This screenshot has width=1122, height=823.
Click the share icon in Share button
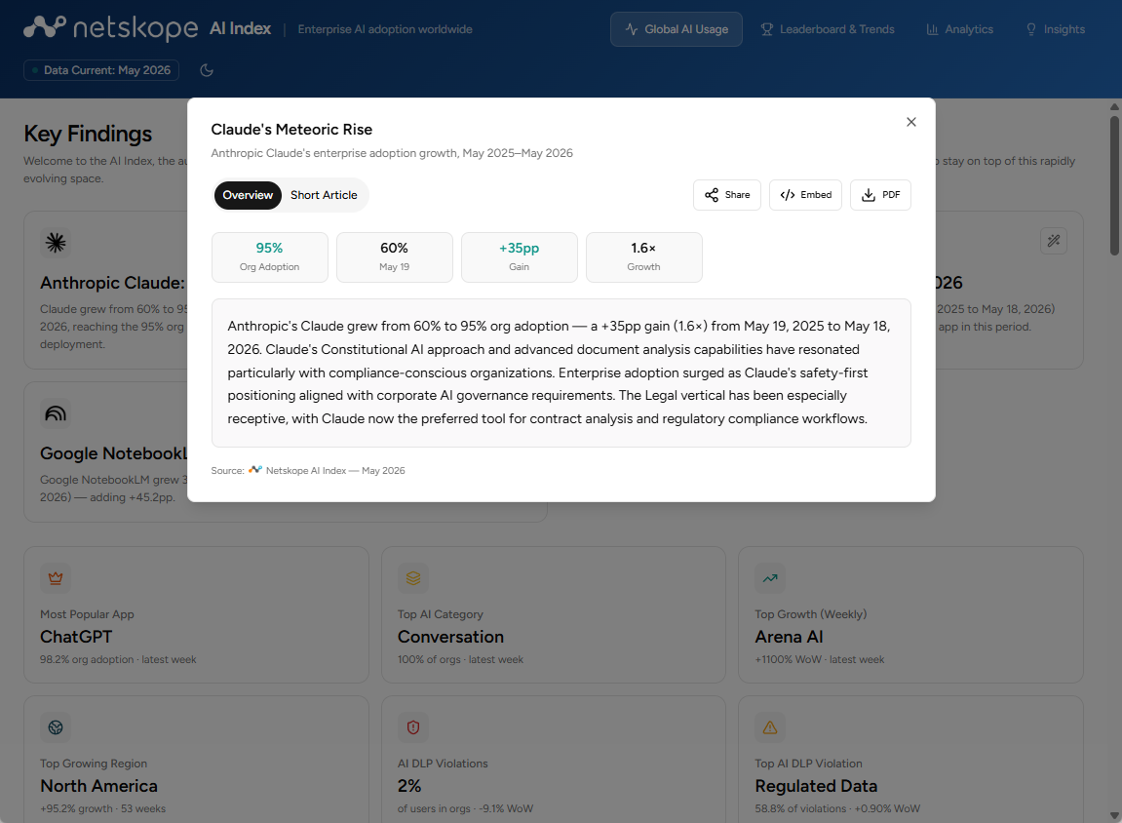pos(712,195)
